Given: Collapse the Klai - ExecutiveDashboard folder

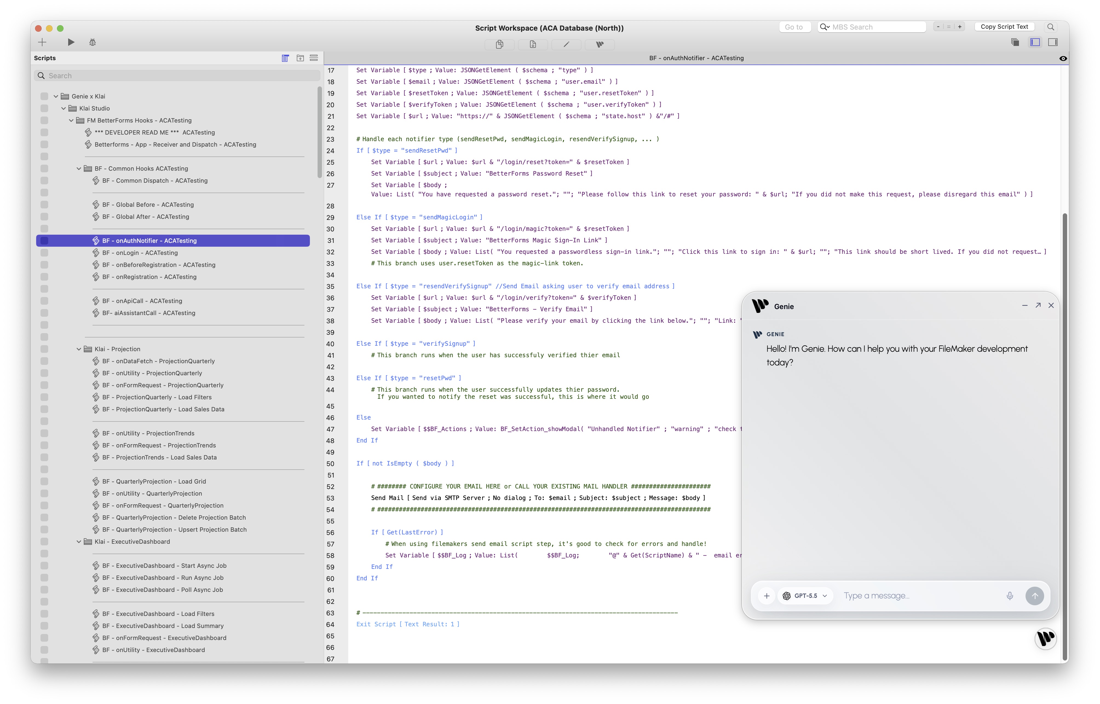Looking at the screenshot, I should (x=79, y=541).
